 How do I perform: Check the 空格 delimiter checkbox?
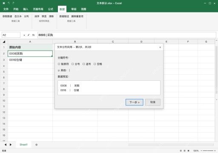(95, 64)
